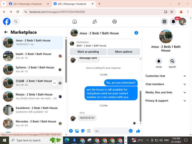Click the chat list scrollbar
This screenshot has width=192, height=144.
66,61
